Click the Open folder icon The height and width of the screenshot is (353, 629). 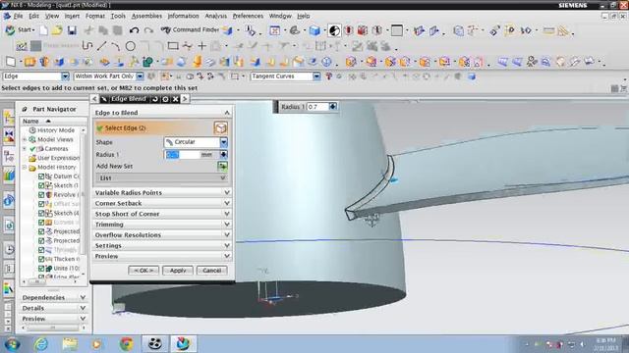[57, 30]
